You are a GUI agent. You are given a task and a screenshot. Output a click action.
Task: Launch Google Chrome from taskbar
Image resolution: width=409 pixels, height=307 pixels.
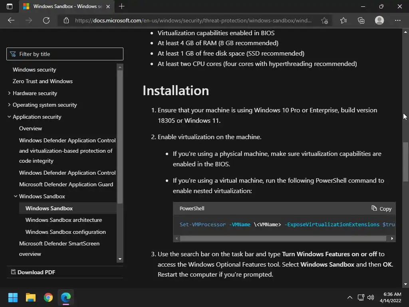48,297
